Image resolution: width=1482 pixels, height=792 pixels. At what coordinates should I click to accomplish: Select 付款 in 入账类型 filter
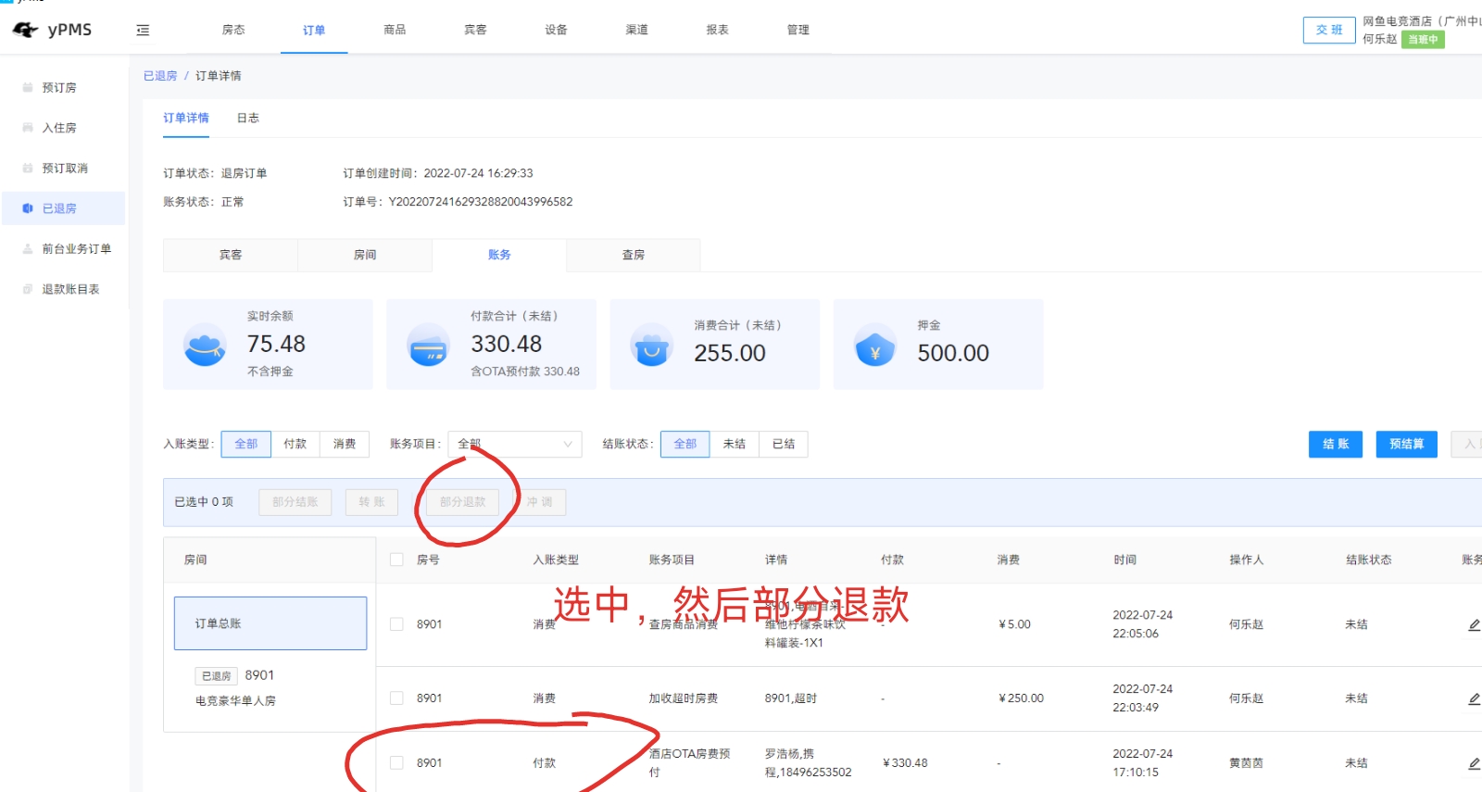pos(295,445)
